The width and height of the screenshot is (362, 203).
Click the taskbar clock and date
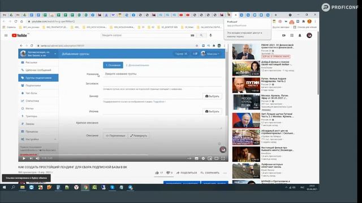[x=312, y=187]
